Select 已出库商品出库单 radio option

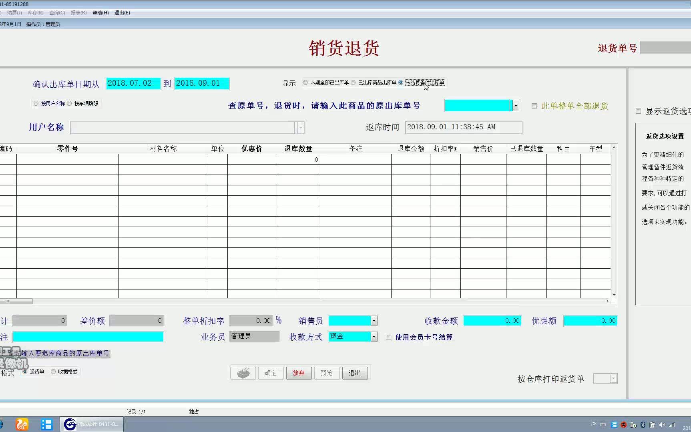[x=353, y=82]
